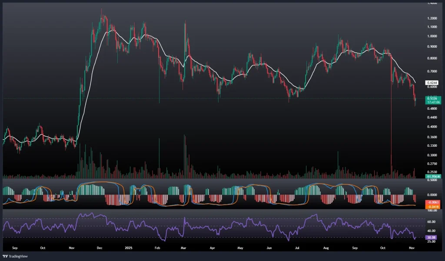Click the green 0.5326 current price label
Screen dimensions: 445x261
click(432, 98)
